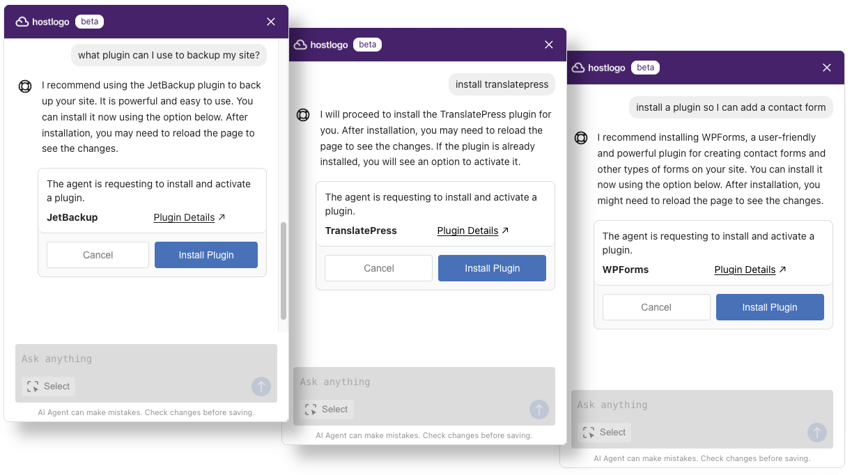The image size is (852, 475).
Task: Install the TranslatePress plugin
Action: tap(492, 268)
